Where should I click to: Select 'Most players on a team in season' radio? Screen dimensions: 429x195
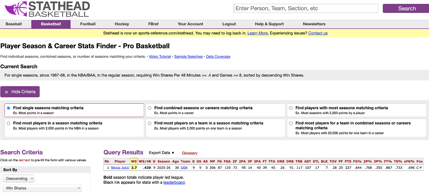click(150, 123)
